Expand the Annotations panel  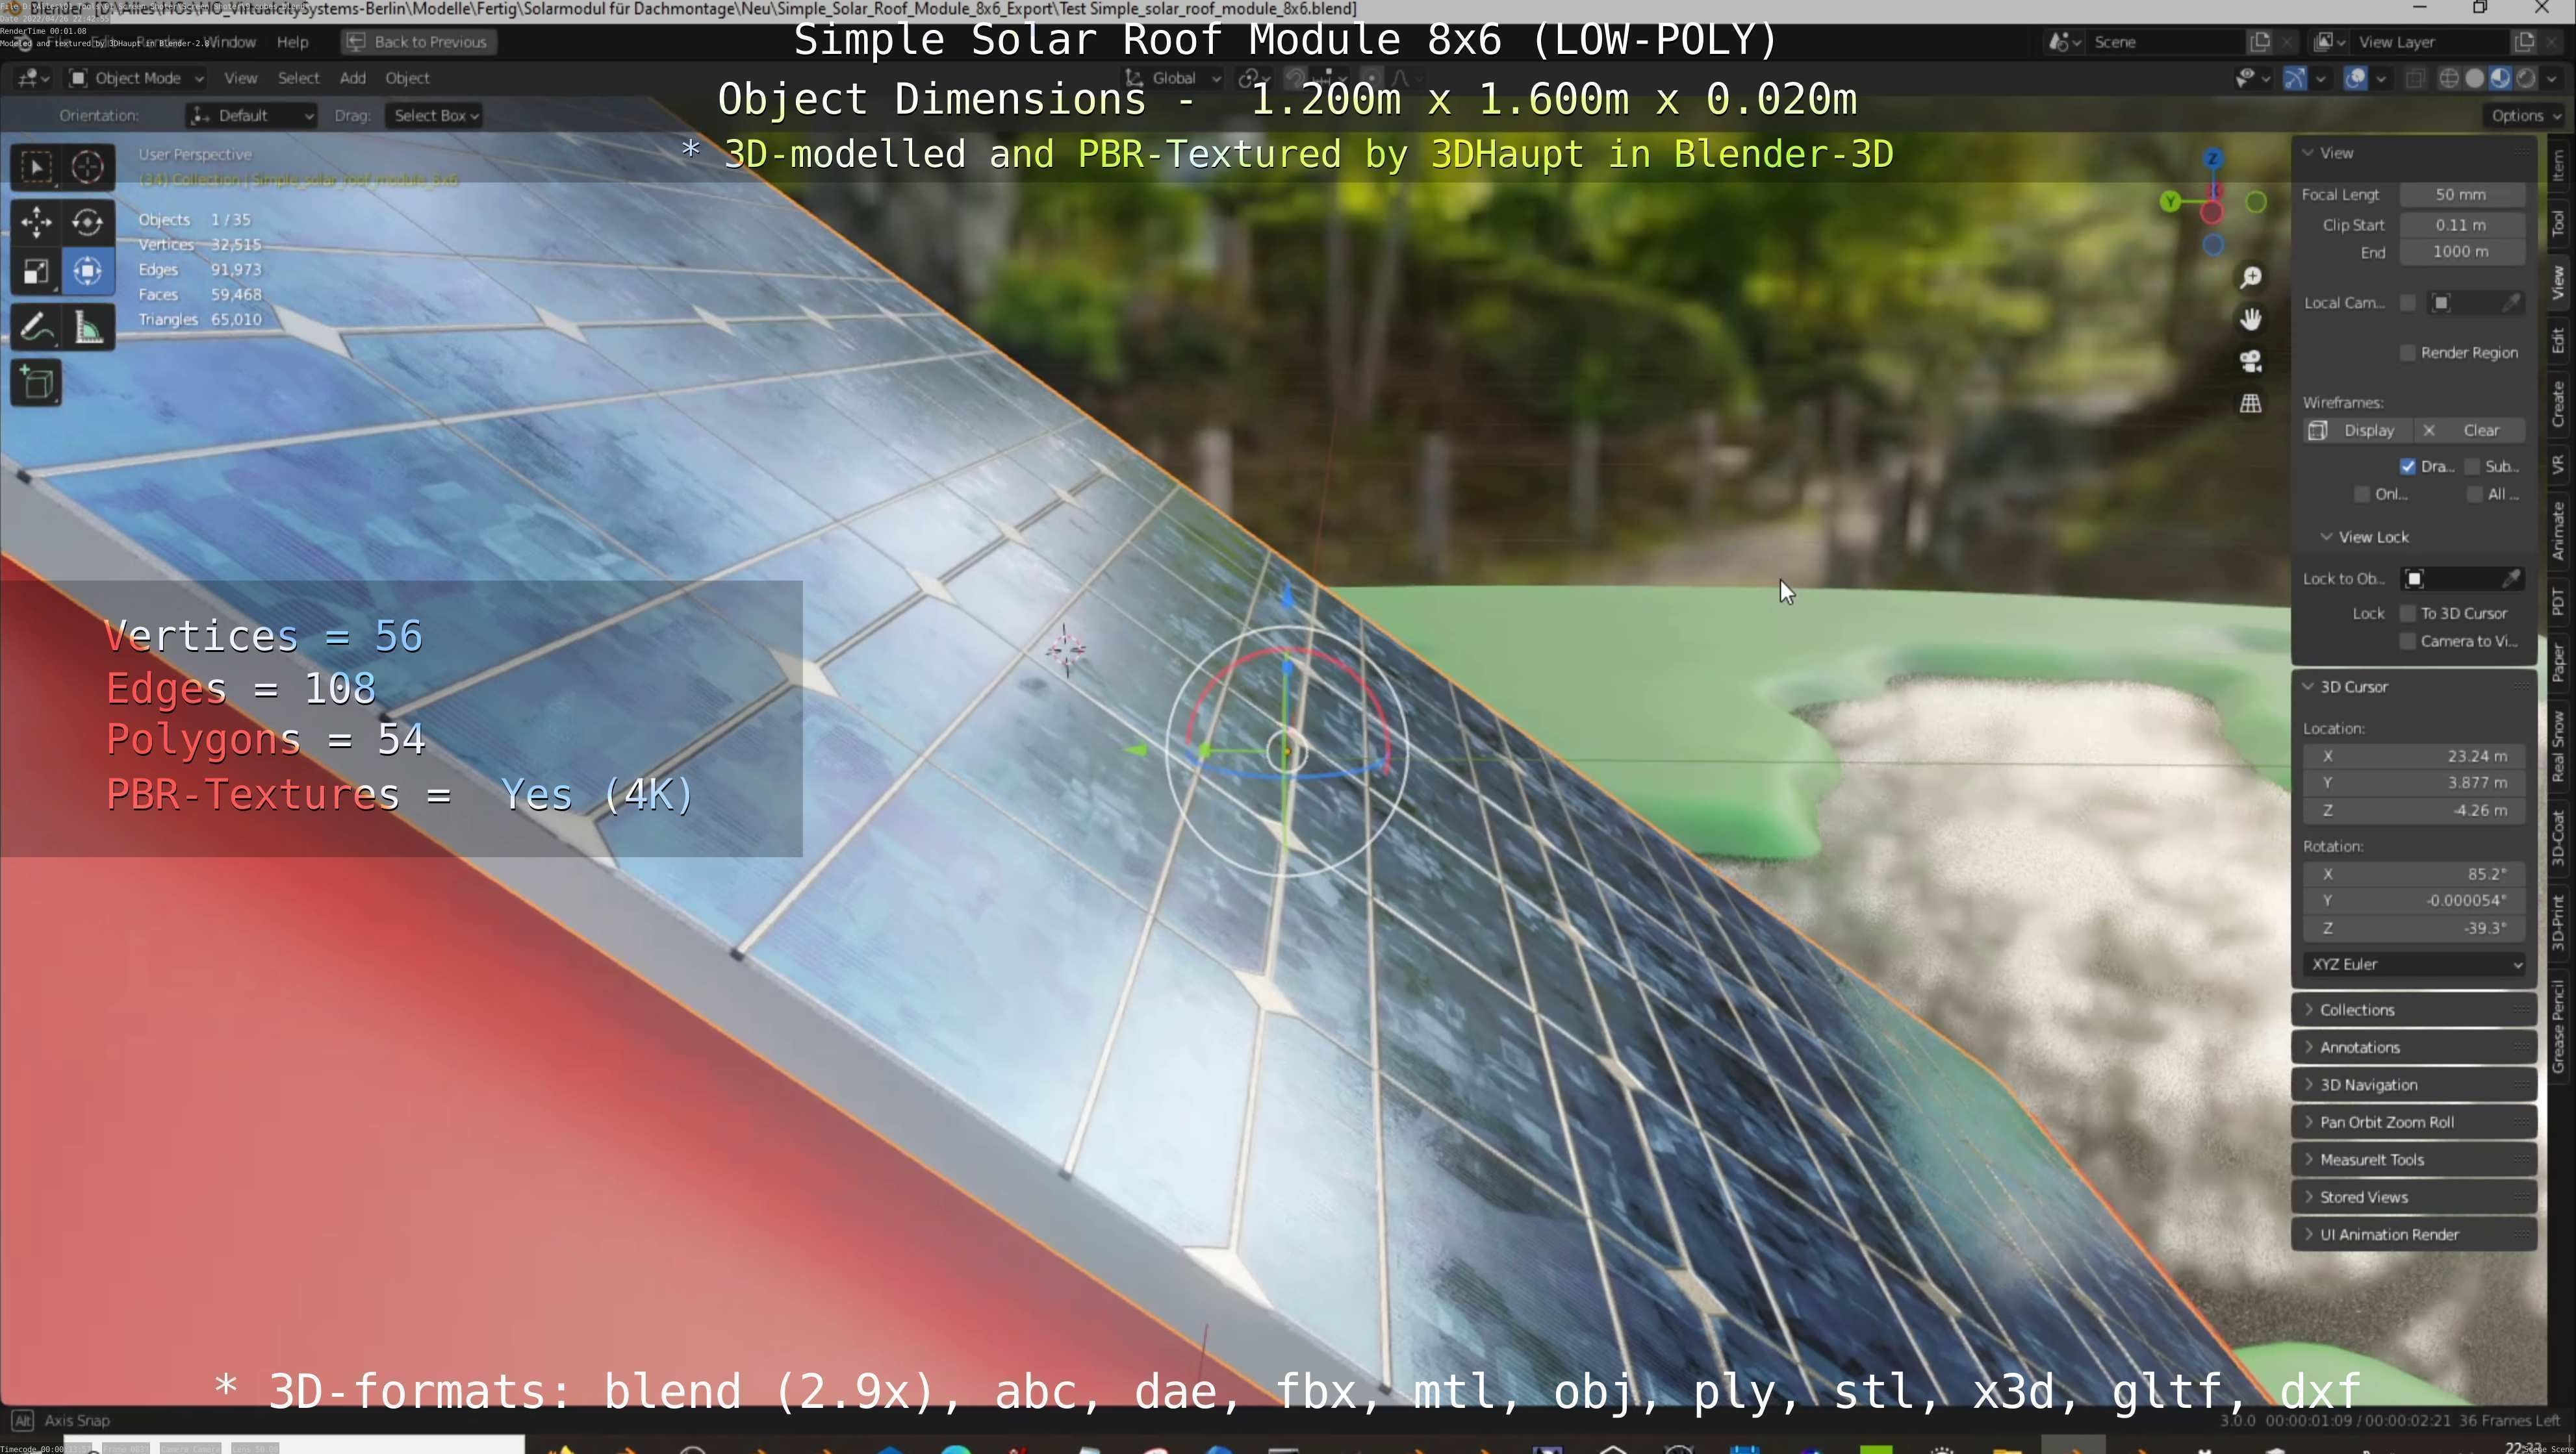[2414, 1048]
